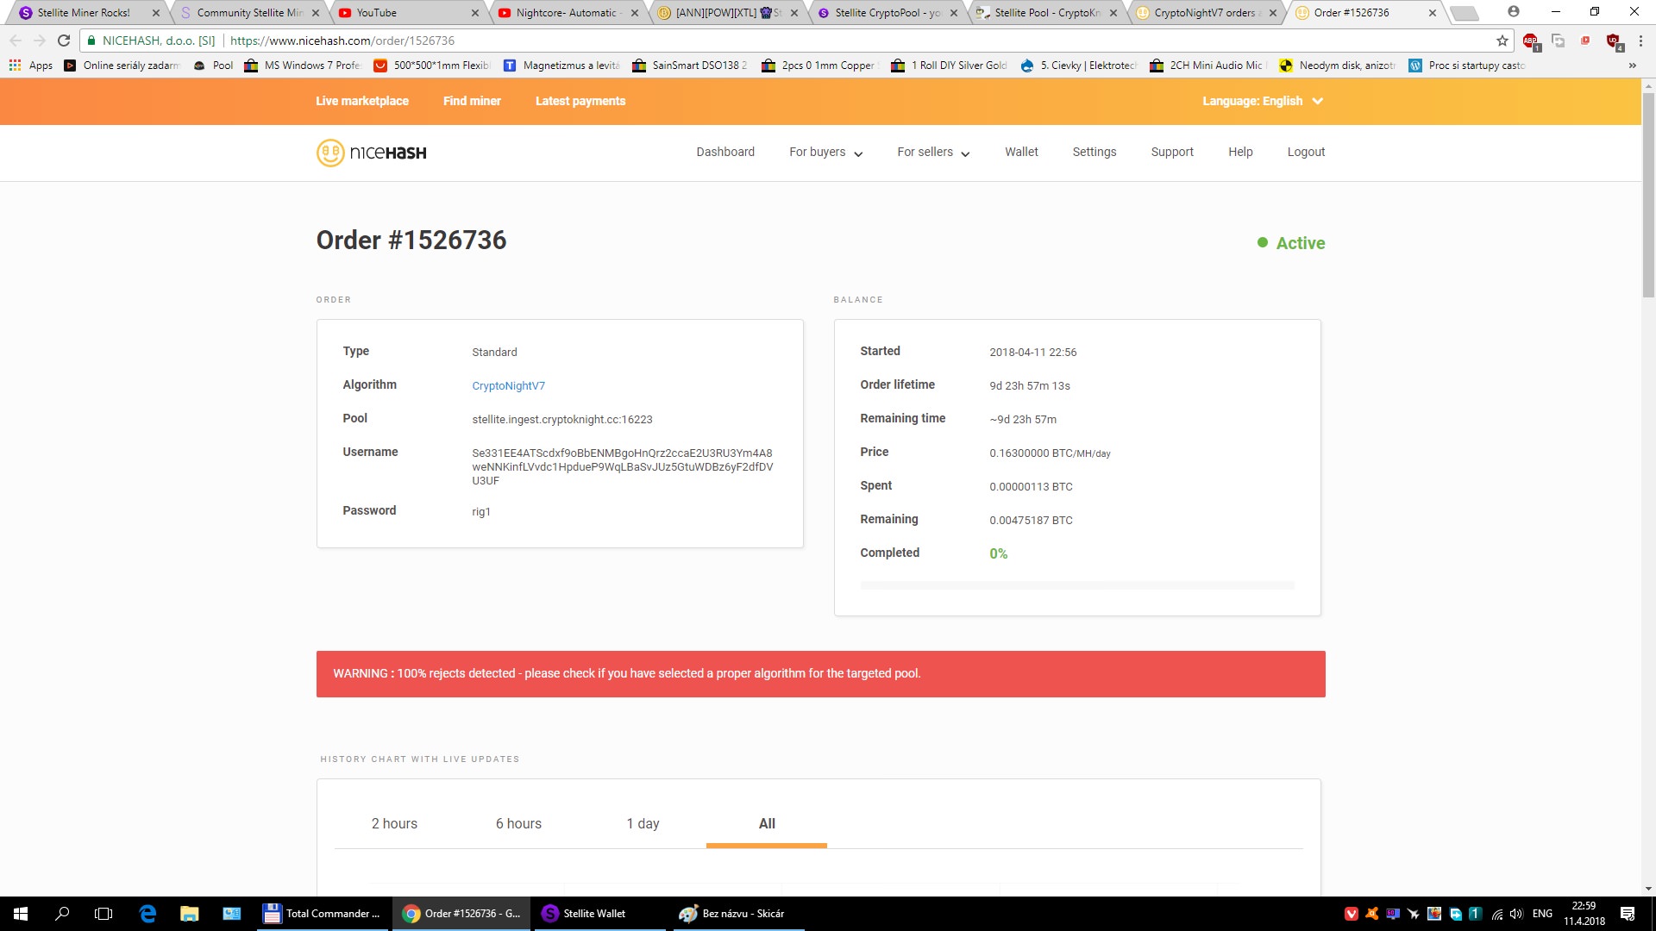Viewport: 1656px width, 931px height.
Task: Expand the For buyers menu
Action: [x=825, y=153]
